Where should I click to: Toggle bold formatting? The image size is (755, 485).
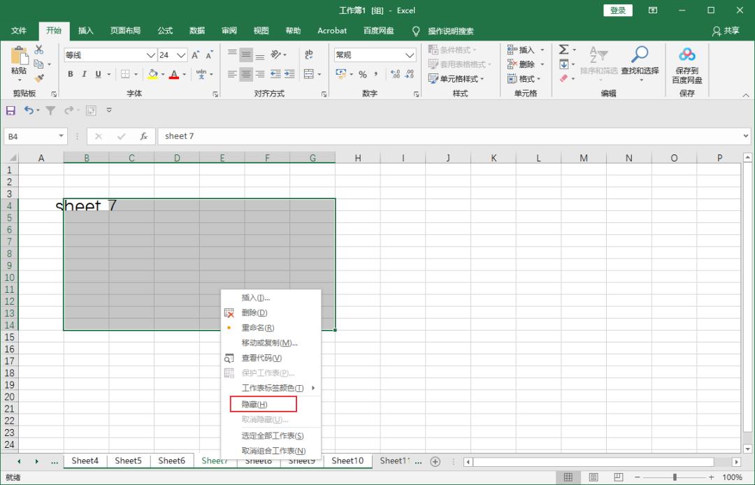pos(70,74)
